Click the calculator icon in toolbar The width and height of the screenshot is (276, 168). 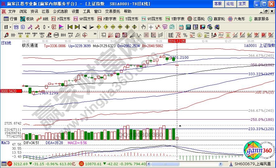188,27
